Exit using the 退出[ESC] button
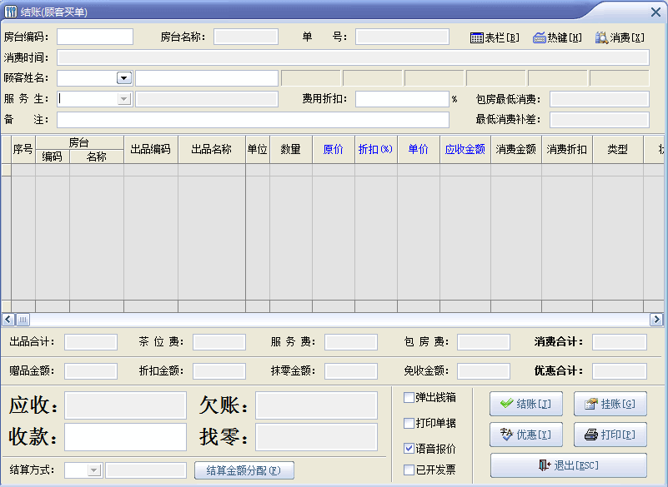The height and width of the screenshot is (487, 668). 568,465
